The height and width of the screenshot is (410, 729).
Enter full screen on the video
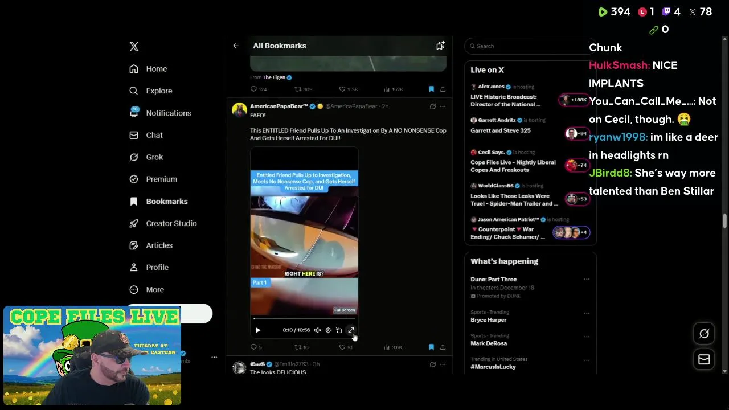point(351,330)
